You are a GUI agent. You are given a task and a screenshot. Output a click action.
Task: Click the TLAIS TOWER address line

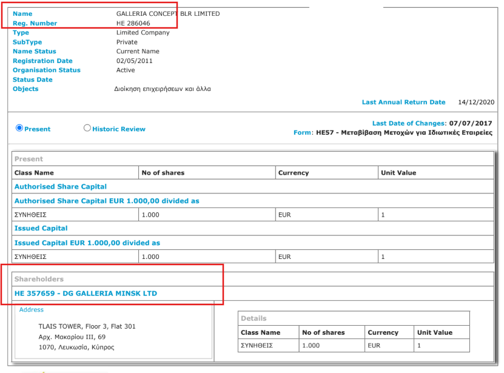[x=87, y=327]
